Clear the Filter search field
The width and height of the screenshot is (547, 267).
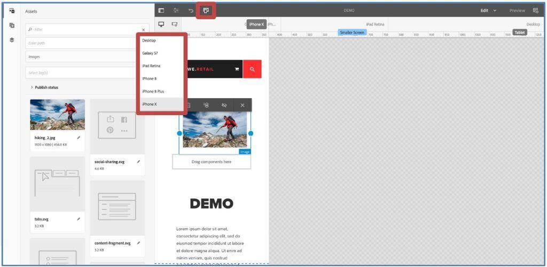pyautogui.click(x=143, y=30)
